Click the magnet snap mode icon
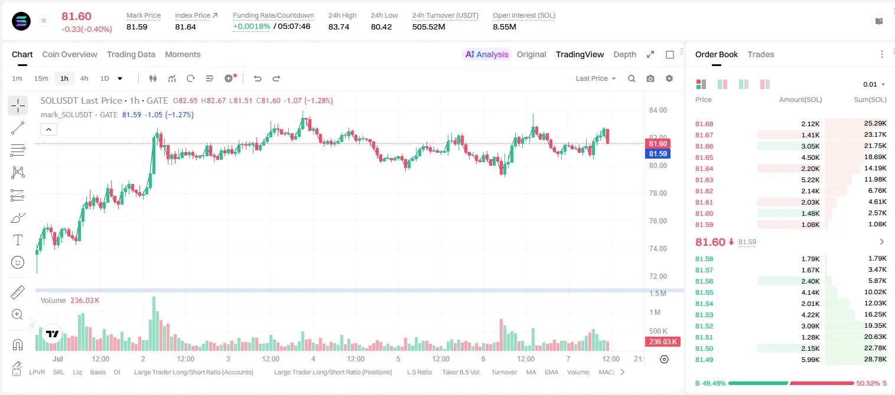895x395 pixels. click(18, 345)
